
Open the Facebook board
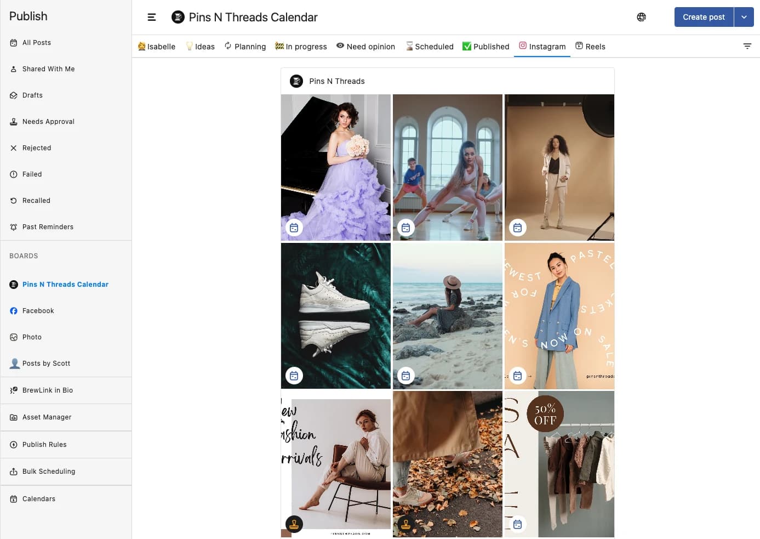(38, 311)
